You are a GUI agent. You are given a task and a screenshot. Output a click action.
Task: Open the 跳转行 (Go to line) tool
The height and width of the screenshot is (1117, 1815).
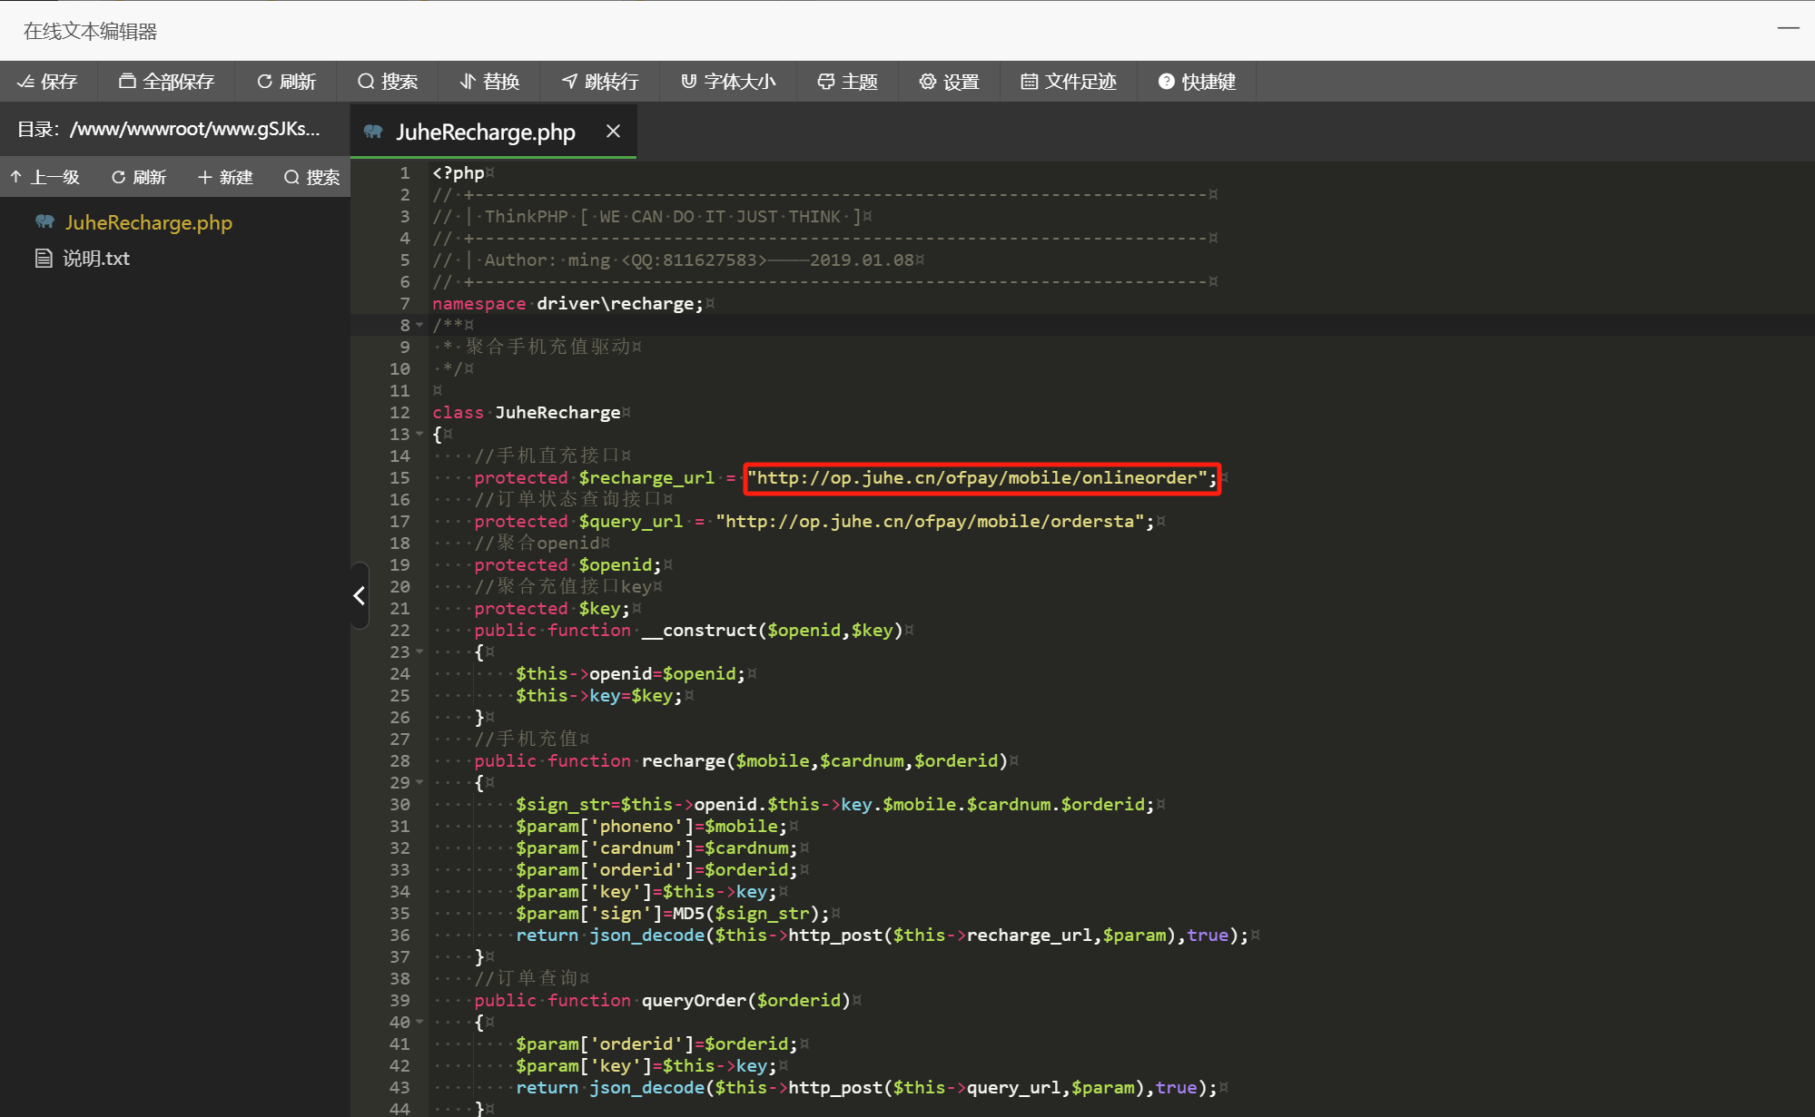600,82
